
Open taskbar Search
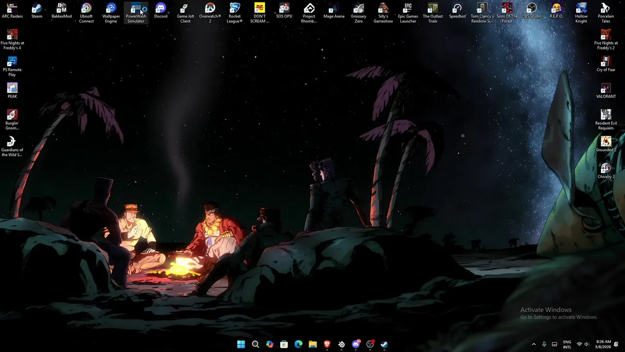255,344
